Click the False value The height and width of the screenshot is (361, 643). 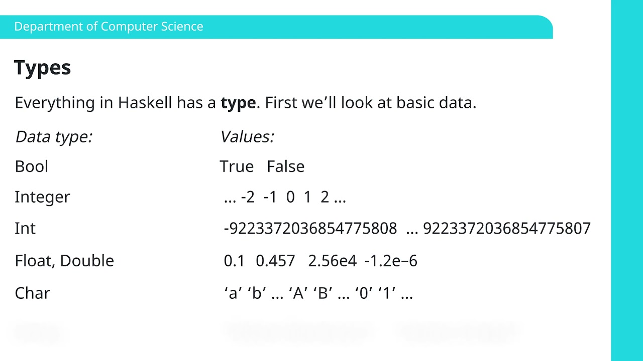tap(285, 166)
